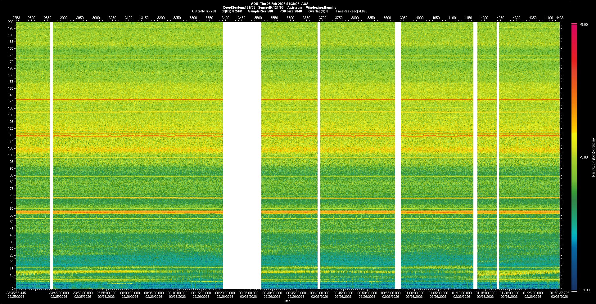Click the -9.00 midpoint label on color scale

584,157
